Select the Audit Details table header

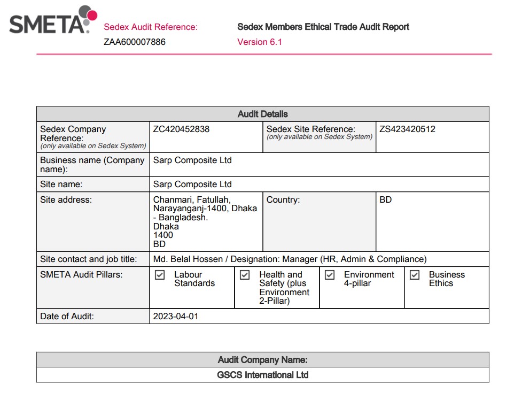pos(262,114)
